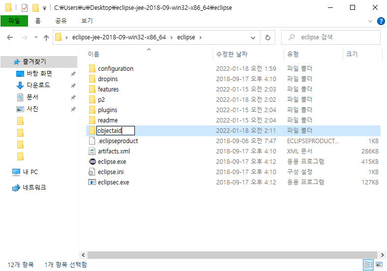The width and height of the screenshot is (387, 271).
Task: Open 문서 in the sidebar
Action: point(32,97)
